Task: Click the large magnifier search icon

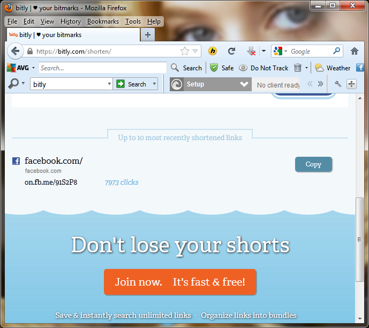Action: [x=13, y=84]
